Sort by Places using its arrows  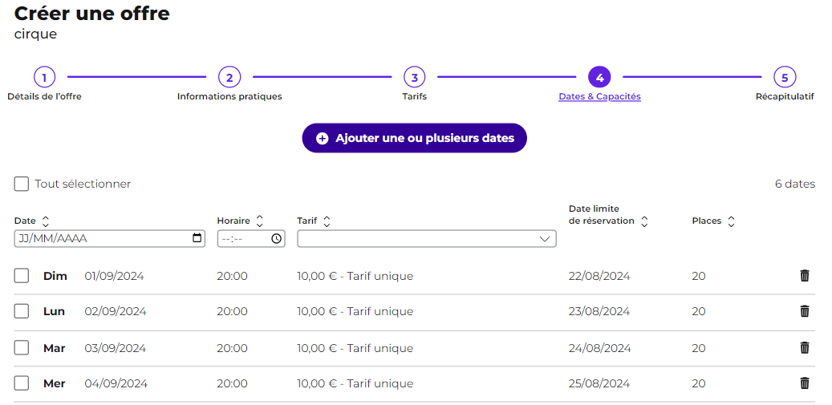coord(731,221)
